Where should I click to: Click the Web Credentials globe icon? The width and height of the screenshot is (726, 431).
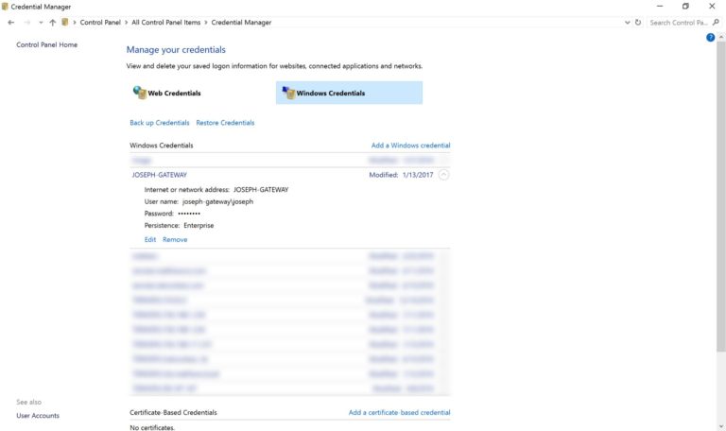coord(139,92)
